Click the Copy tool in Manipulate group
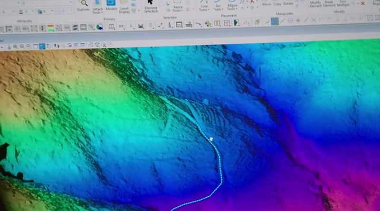Viewport: 380px width, 211px height. (277, 3)
